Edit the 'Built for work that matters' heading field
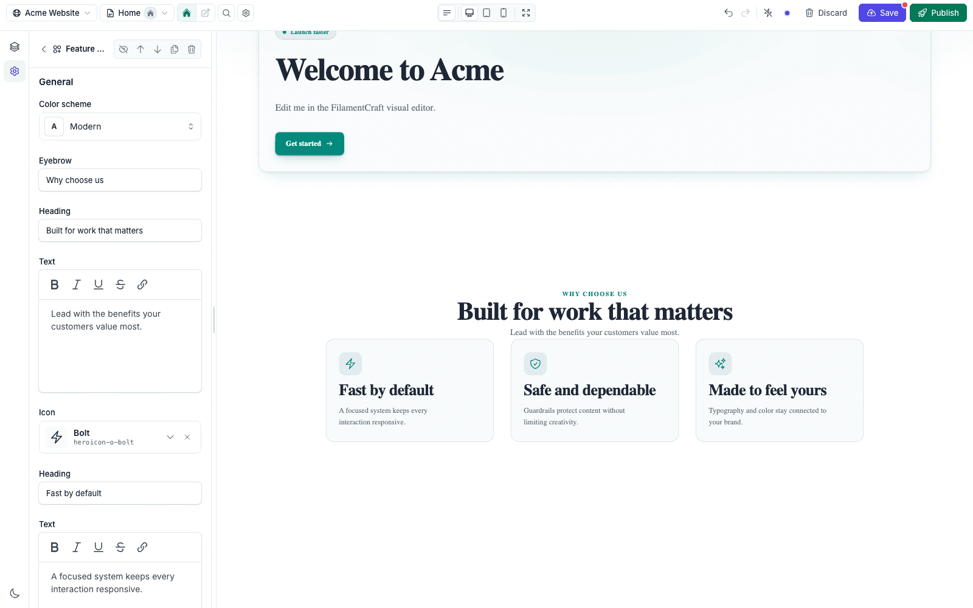Screen dimensions: 973x608 click(120, 230)
